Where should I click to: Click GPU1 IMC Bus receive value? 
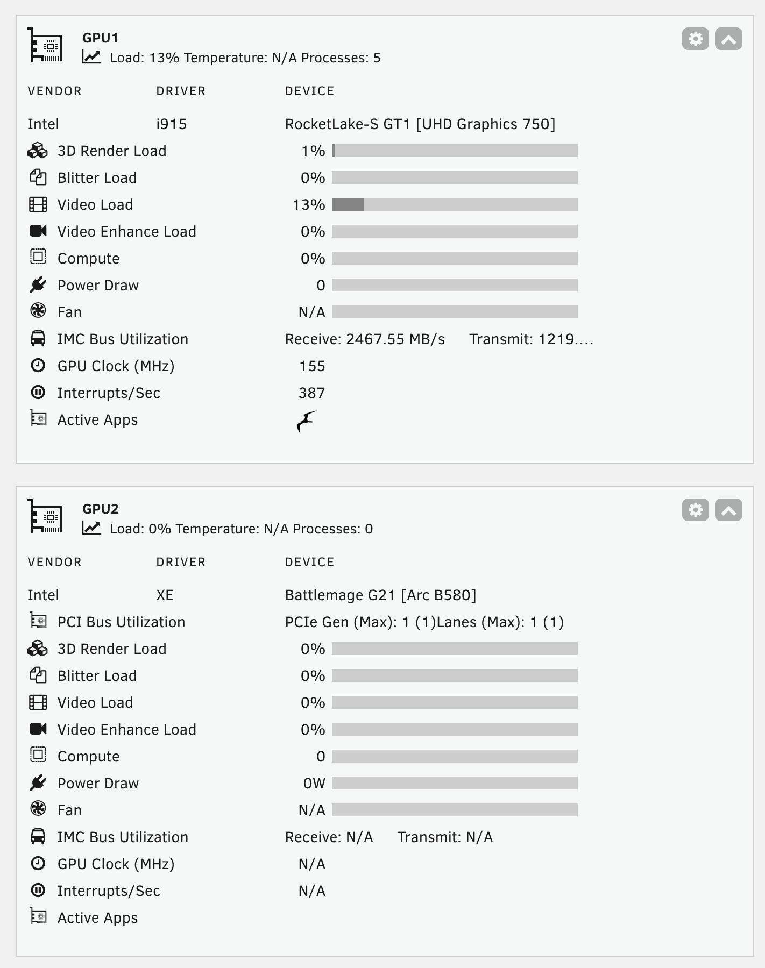click(365, 339)
